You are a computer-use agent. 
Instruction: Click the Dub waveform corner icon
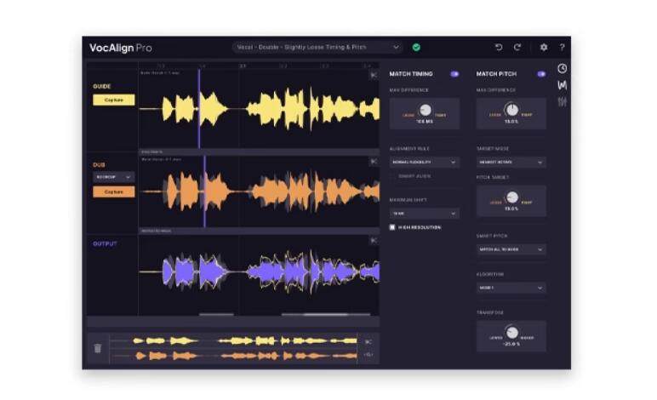click(374, 161)
